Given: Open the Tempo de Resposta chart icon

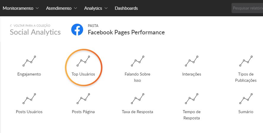Looking at the screenshot, I should pyautogui.click(x=191, y=99).
